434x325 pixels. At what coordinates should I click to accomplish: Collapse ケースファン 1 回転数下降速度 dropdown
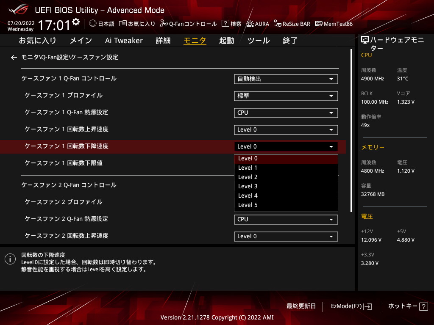pyautogui.click(x=286, y=147)
